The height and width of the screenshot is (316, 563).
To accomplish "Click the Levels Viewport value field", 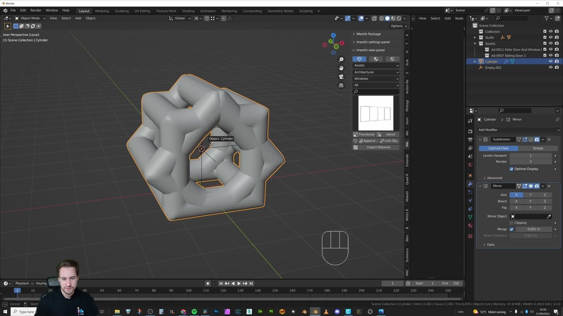I will 530,156.
